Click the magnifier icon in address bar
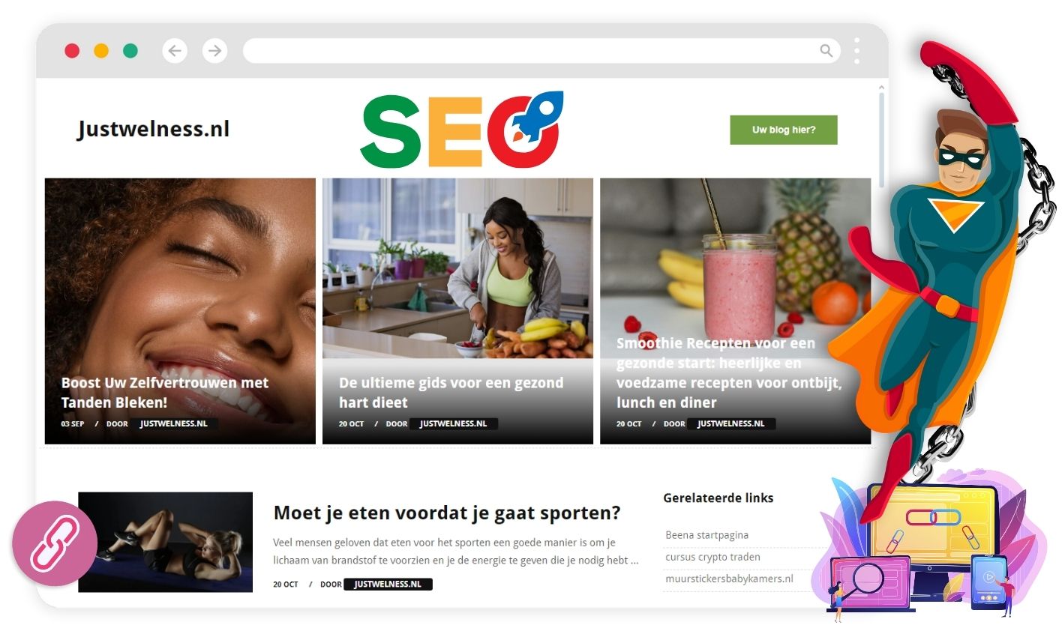 pyautogui.click(x=826, y=51)
